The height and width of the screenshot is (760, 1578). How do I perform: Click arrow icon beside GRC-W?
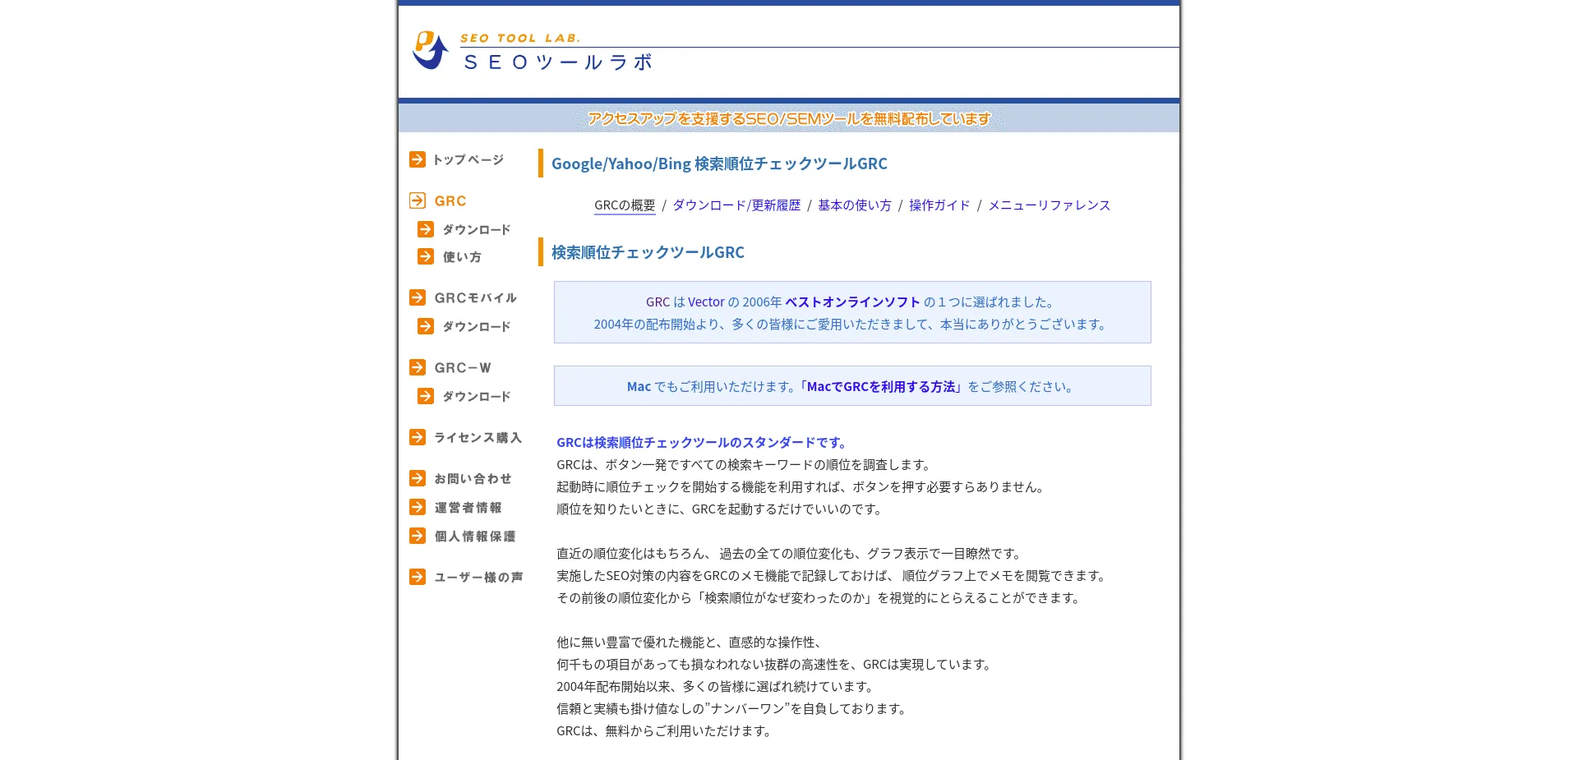pyautogui.click(x=418, y=367)
